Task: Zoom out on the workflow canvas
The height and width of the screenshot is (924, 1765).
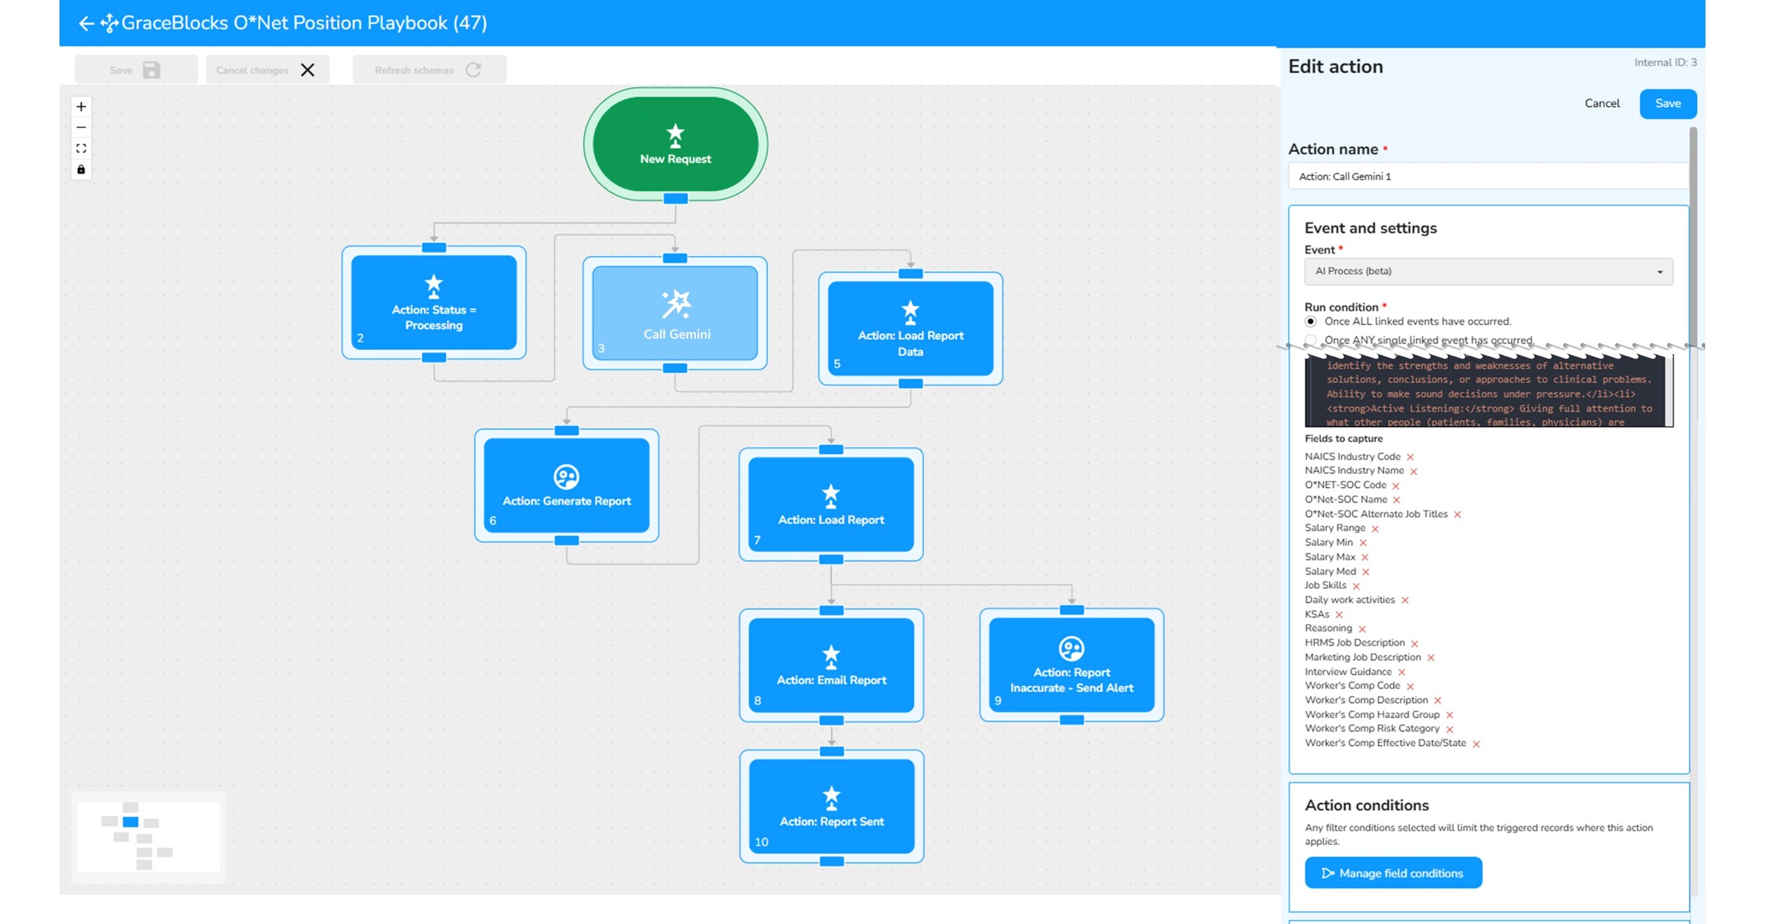Action: pyautogui.click(x=81, y=127)
